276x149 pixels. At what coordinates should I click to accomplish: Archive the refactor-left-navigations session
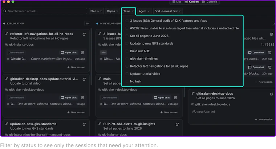coord(82,52)
